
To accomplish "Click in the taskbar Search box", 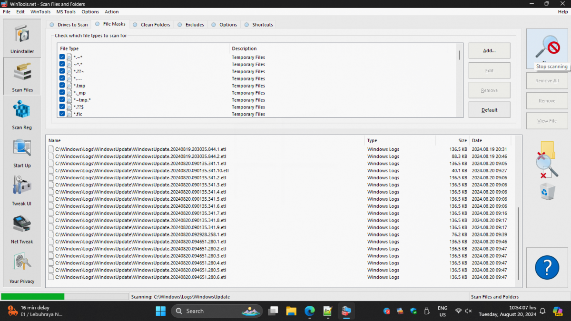I will (x=217, y=311).
